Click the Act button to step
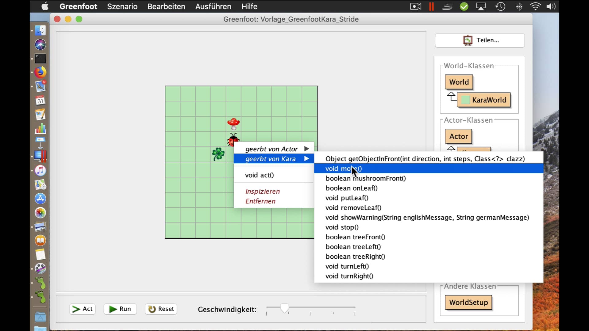Image resolution: width=589 pixels, height=331 pixels. (x=82, y=309)
